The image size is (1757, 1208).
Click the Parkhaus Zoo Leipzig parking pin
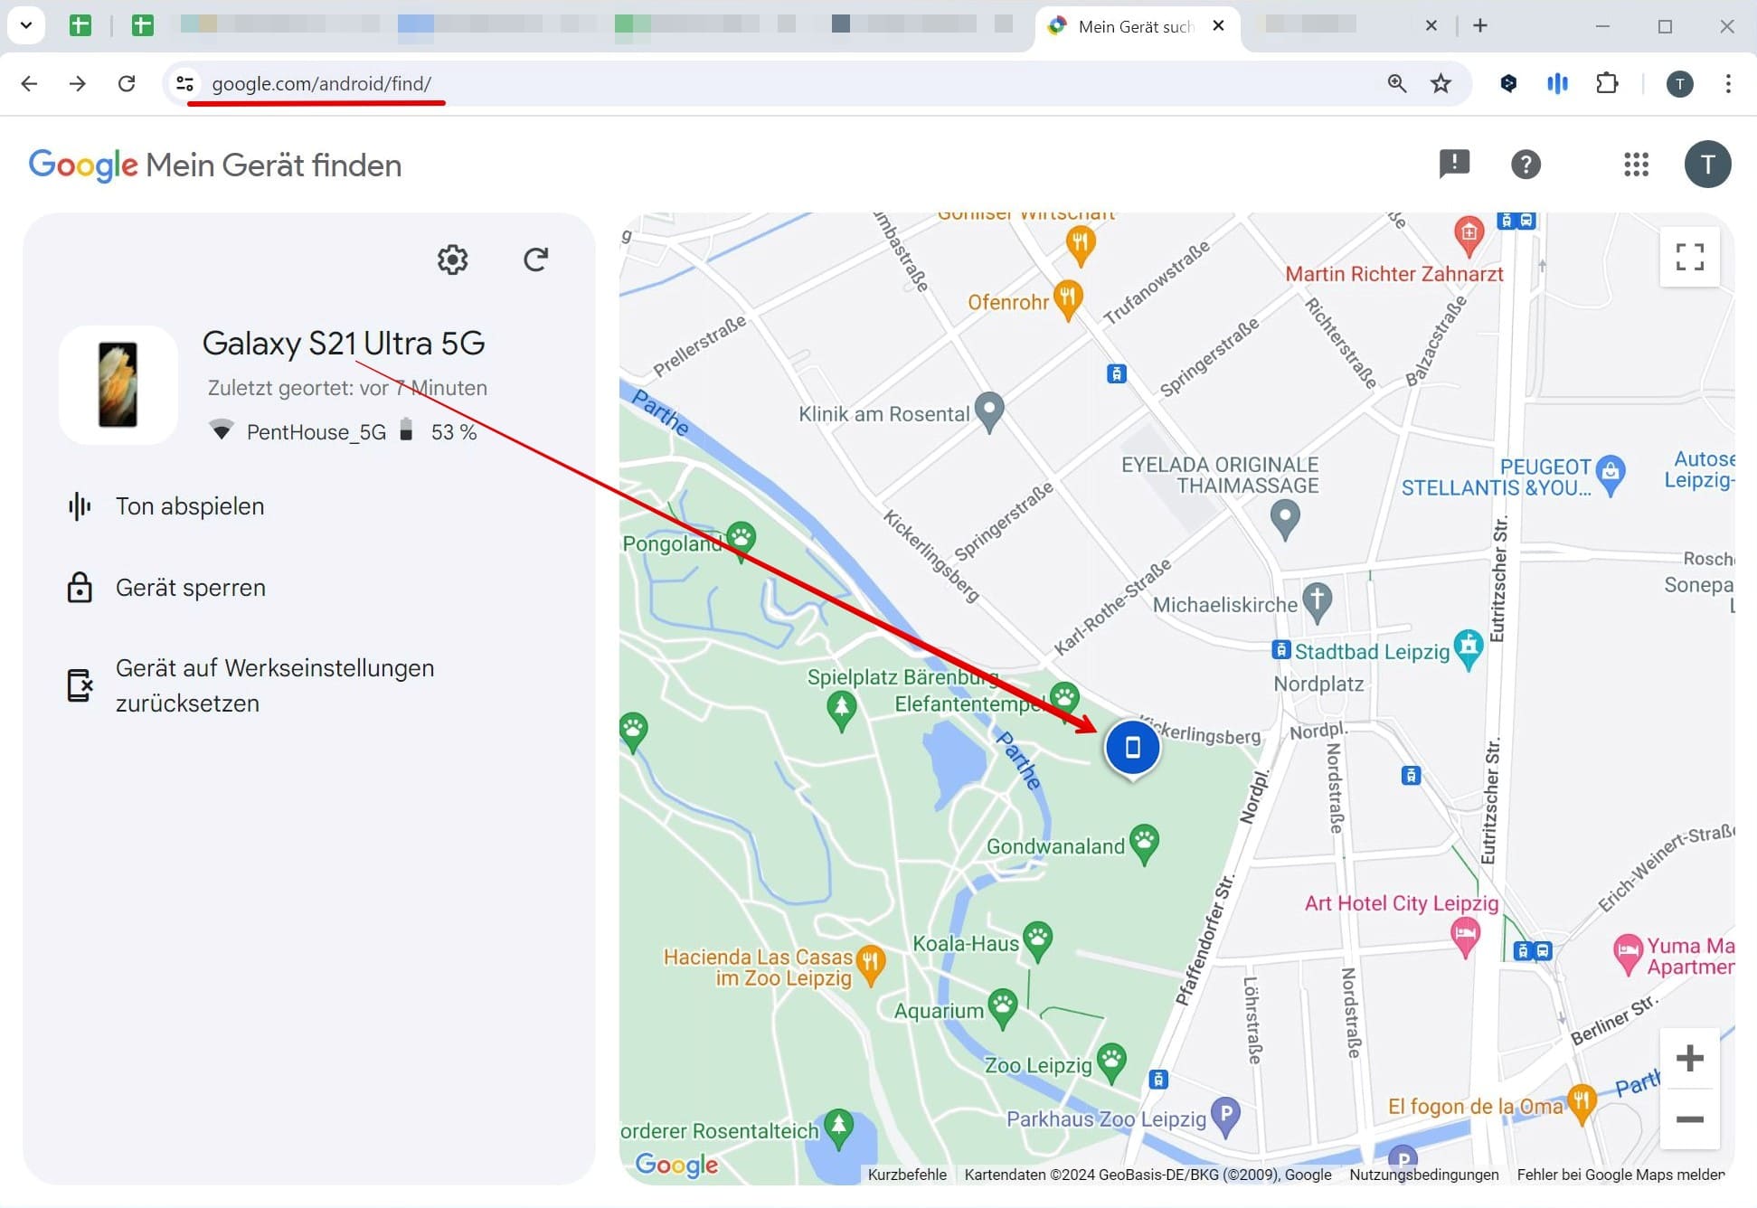(x=1225, y=1117)
